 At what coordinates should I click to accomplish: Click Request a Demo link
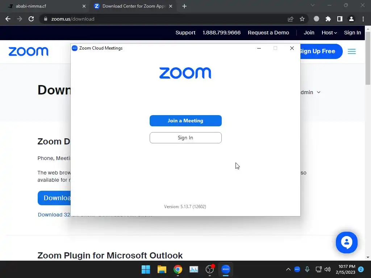coord(268,33)
